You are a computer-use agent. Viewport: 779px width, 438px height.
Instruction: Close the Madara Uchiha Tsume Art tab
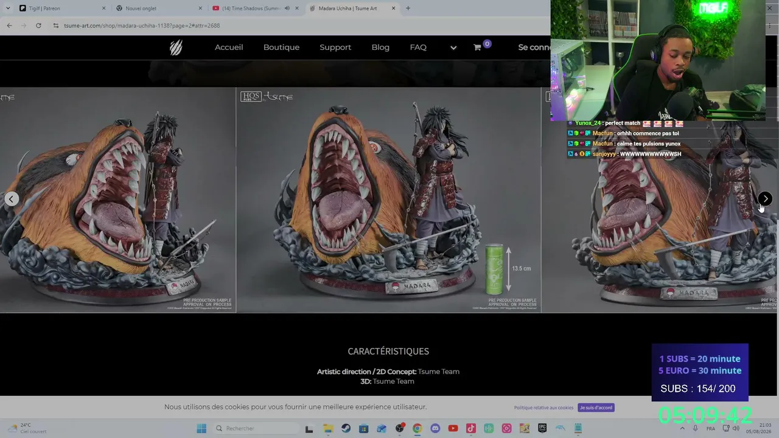click(394, 9)
